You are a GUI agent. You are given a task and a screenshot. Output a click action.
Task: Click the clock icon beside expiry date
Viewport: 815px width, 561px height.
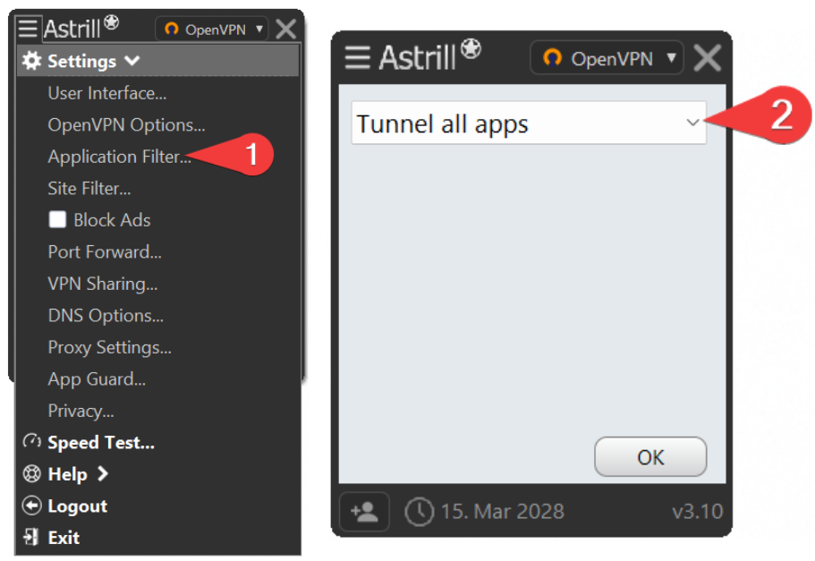[x=419, y=512]
